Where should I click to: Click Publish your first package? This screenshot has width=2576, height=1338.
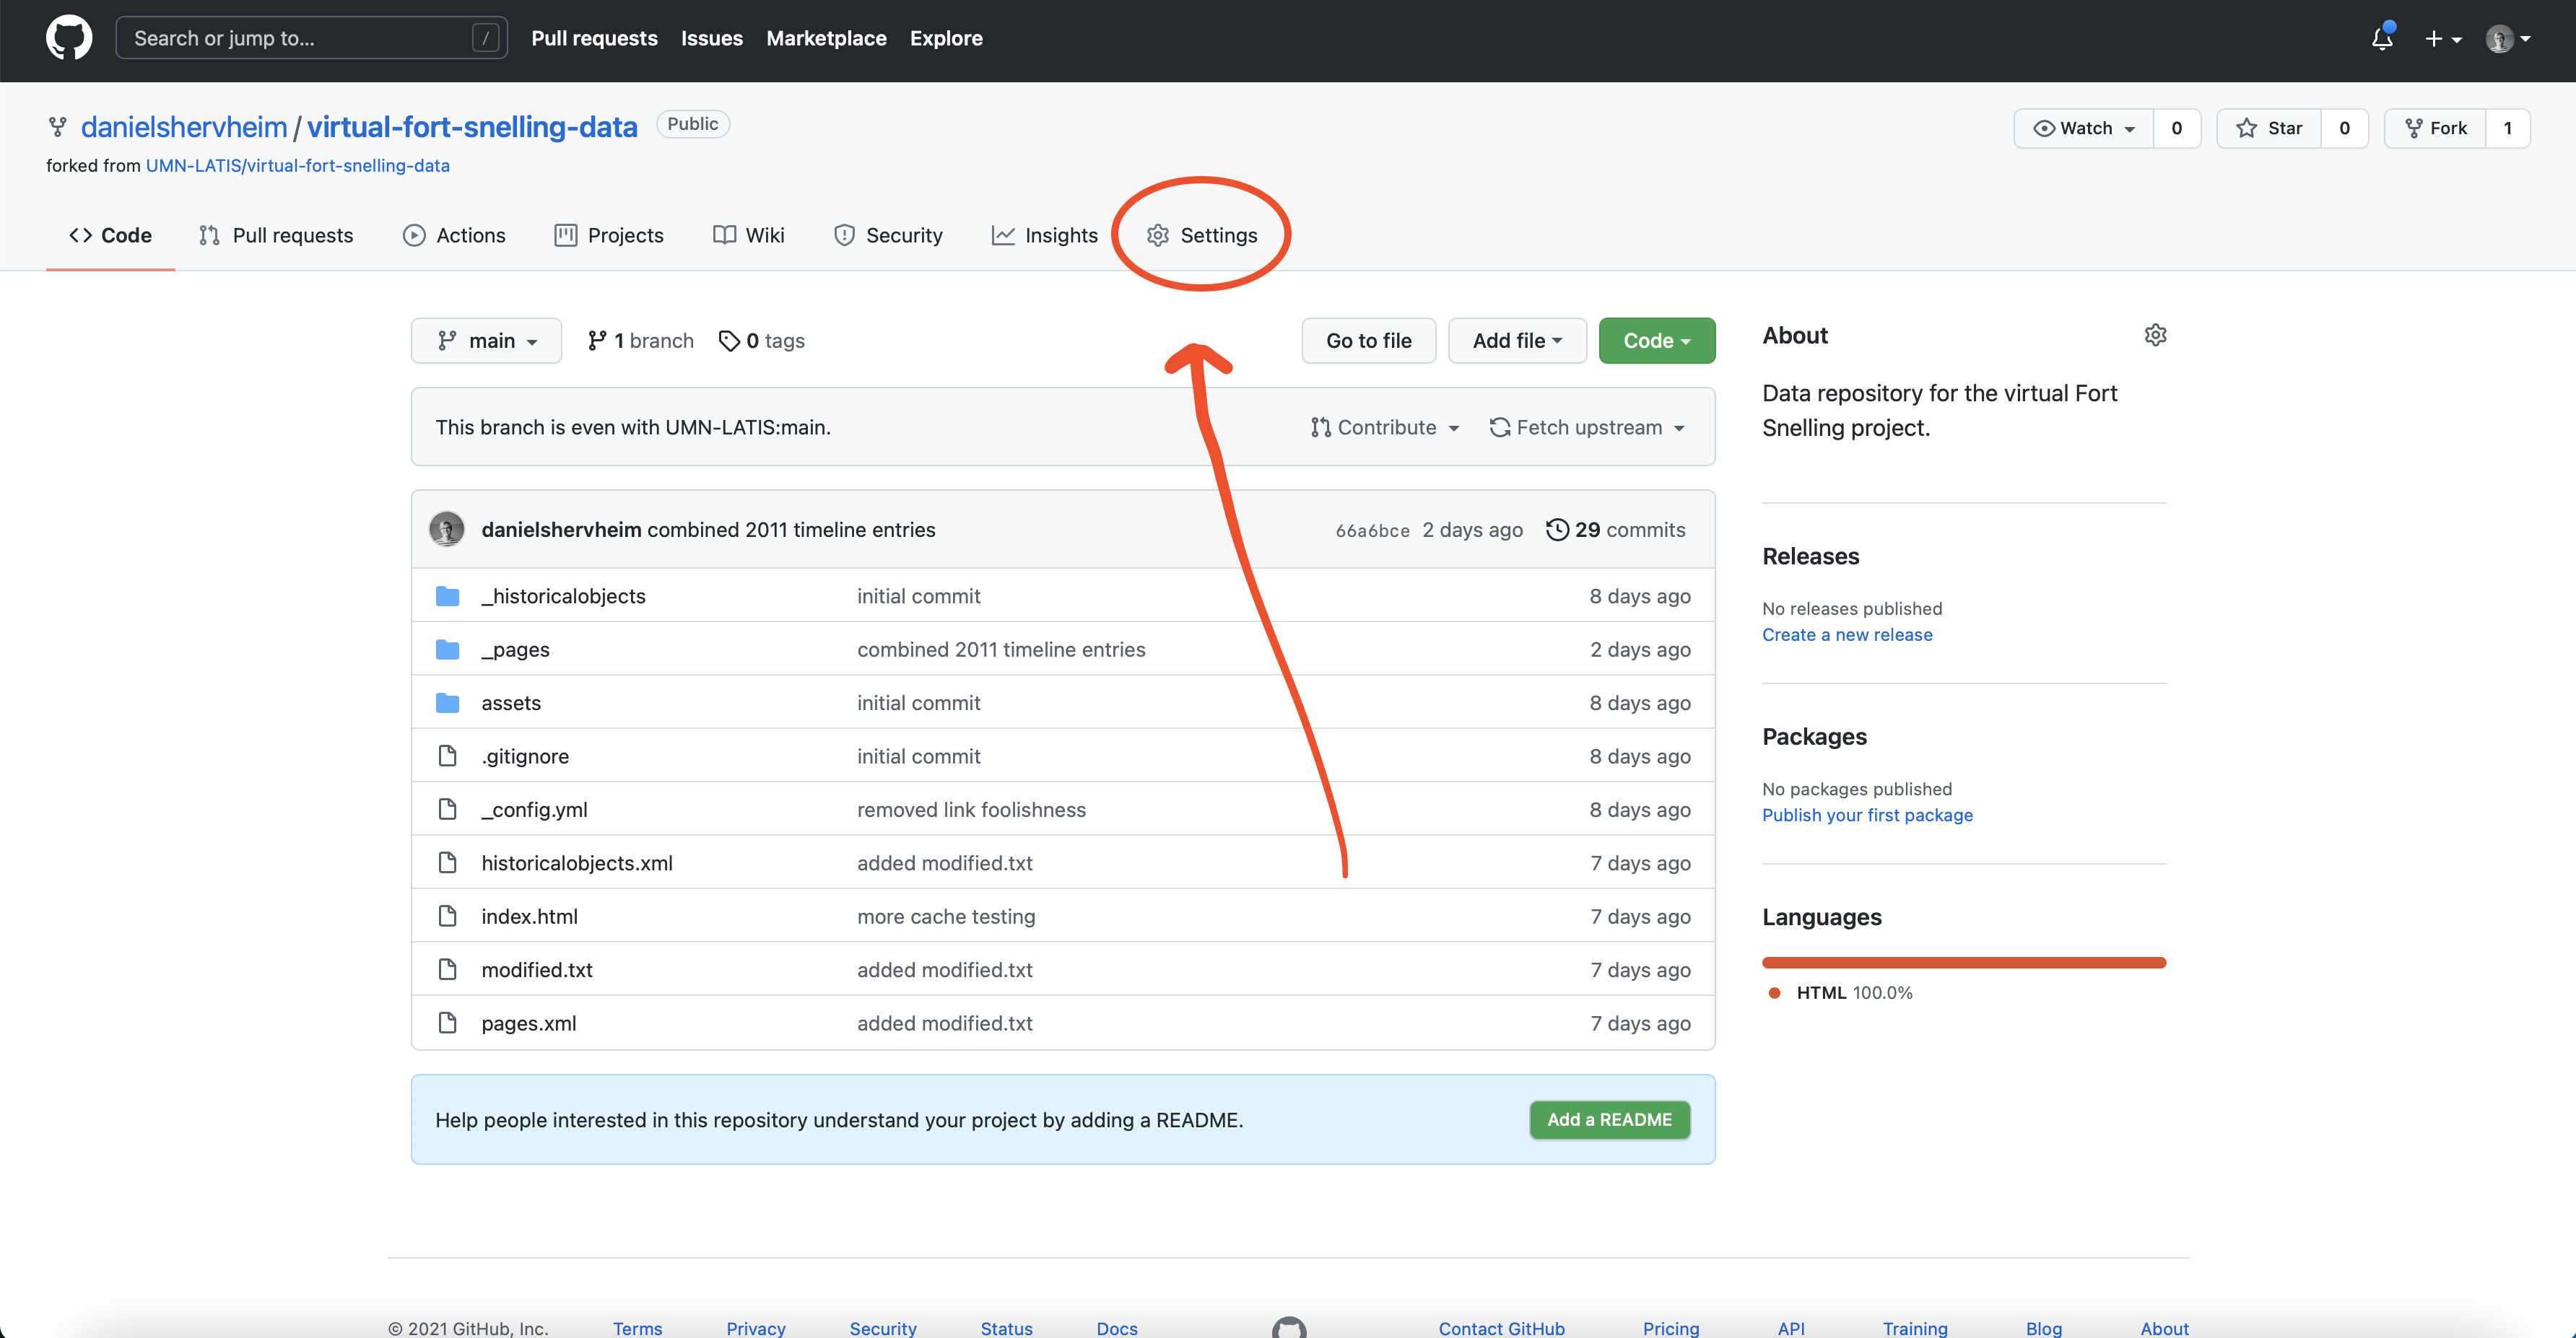click(x=1867, y=814)
